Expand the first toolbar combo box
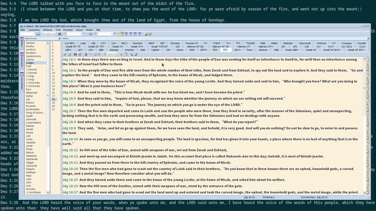This screenshot has height=211, width=376. (34, 34)
